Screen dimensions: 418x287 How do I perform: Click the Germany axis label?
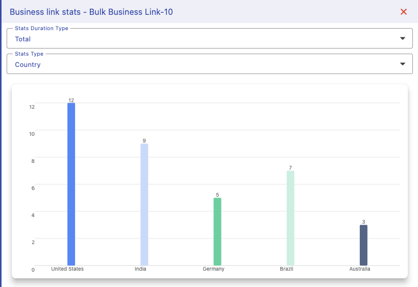tap(213, 269)
